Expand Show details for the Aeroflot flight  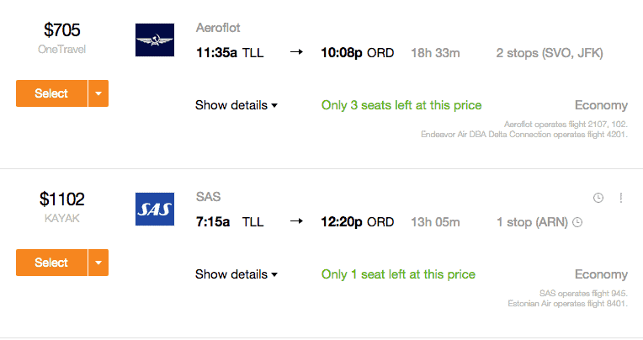click(x=236, y=105)
